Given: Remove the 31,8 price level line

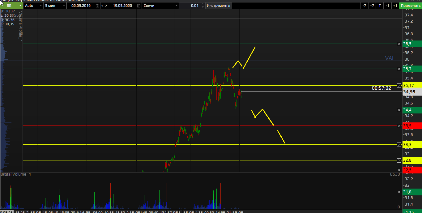Looking at the screenshot, I should (399, 192).
